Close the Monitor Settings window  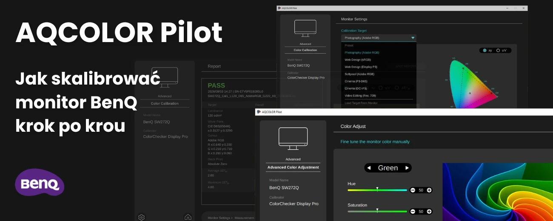tap(524, 8)
